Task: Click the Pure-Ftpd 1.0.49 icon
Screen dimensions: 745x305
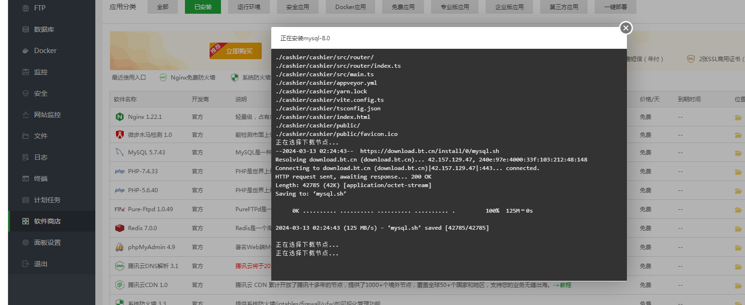Action: (x=120, y=209)
